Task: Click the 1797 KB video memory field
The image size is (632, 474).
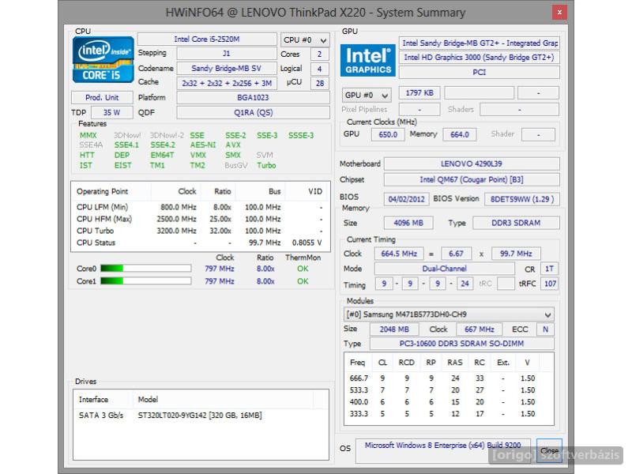Action: point(419,93)
